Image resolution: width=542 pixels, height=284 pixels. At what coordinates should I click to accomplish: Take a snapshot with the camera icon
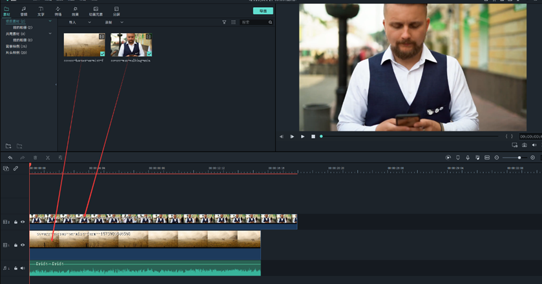525,145
